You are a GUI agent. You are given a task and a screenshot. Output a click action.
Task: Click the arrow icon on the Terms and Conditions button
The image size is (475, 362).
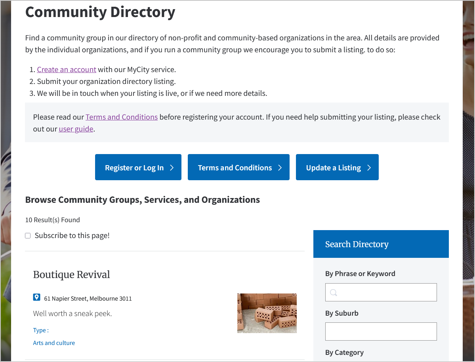[x=280, y=167]
